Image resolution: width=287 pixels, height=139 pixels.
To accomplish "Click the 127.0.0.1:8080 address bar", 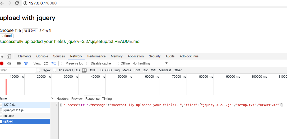I will (x=154, y=3).
